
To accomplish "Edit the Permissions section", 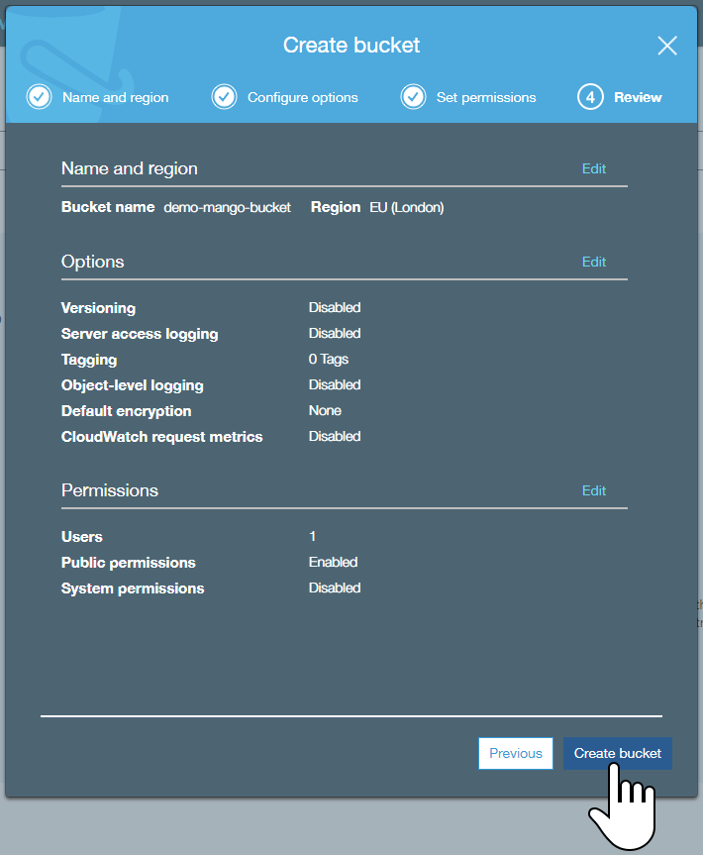I will pyautogui.click(x=593, y=490).
